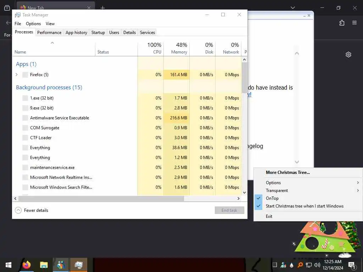Open the Christmas tree tray icon
The width and height of the screenshot is (363, 272).
(x=283, y=265)
